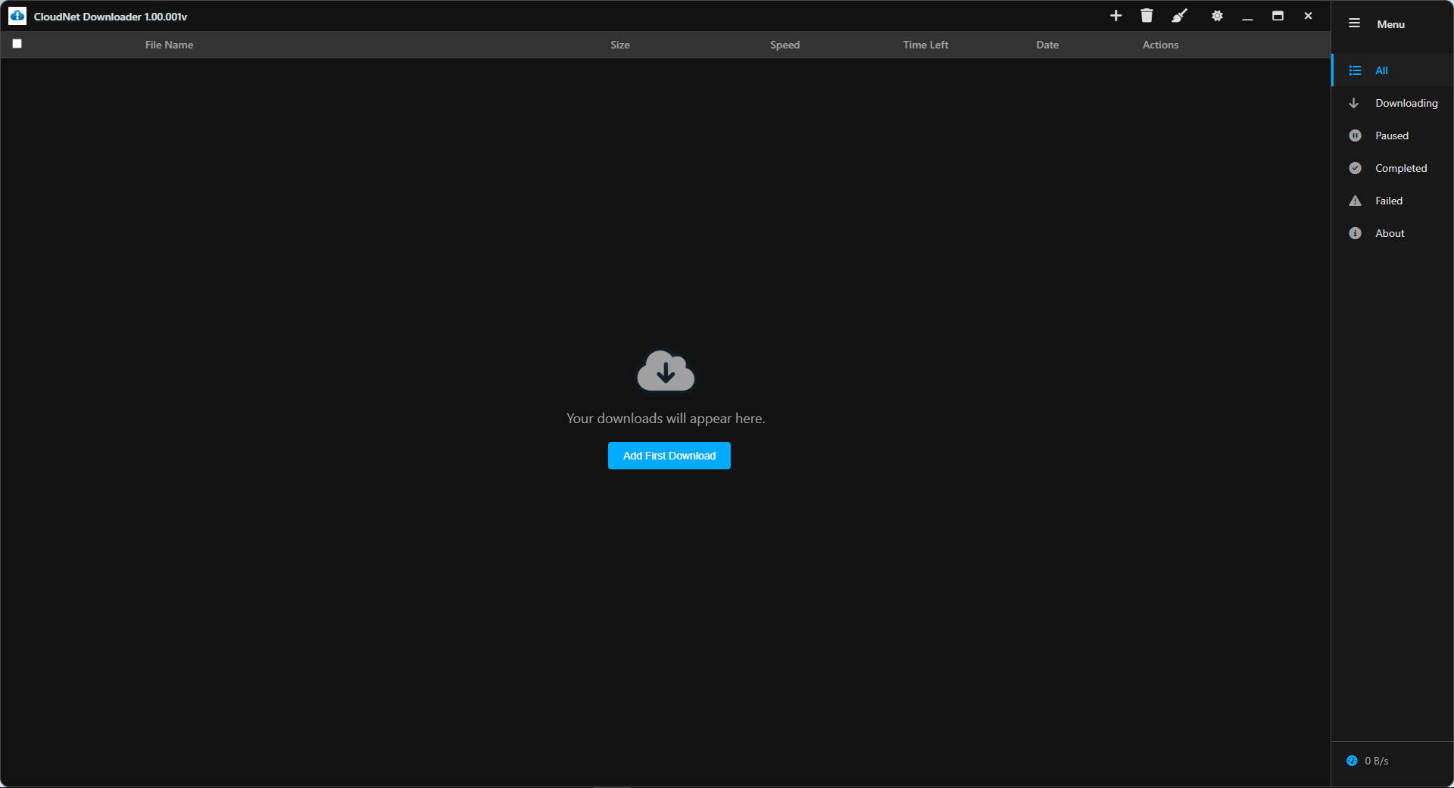
Task: Click the broom clean-up icon
Action: (x=1180, y=16)
